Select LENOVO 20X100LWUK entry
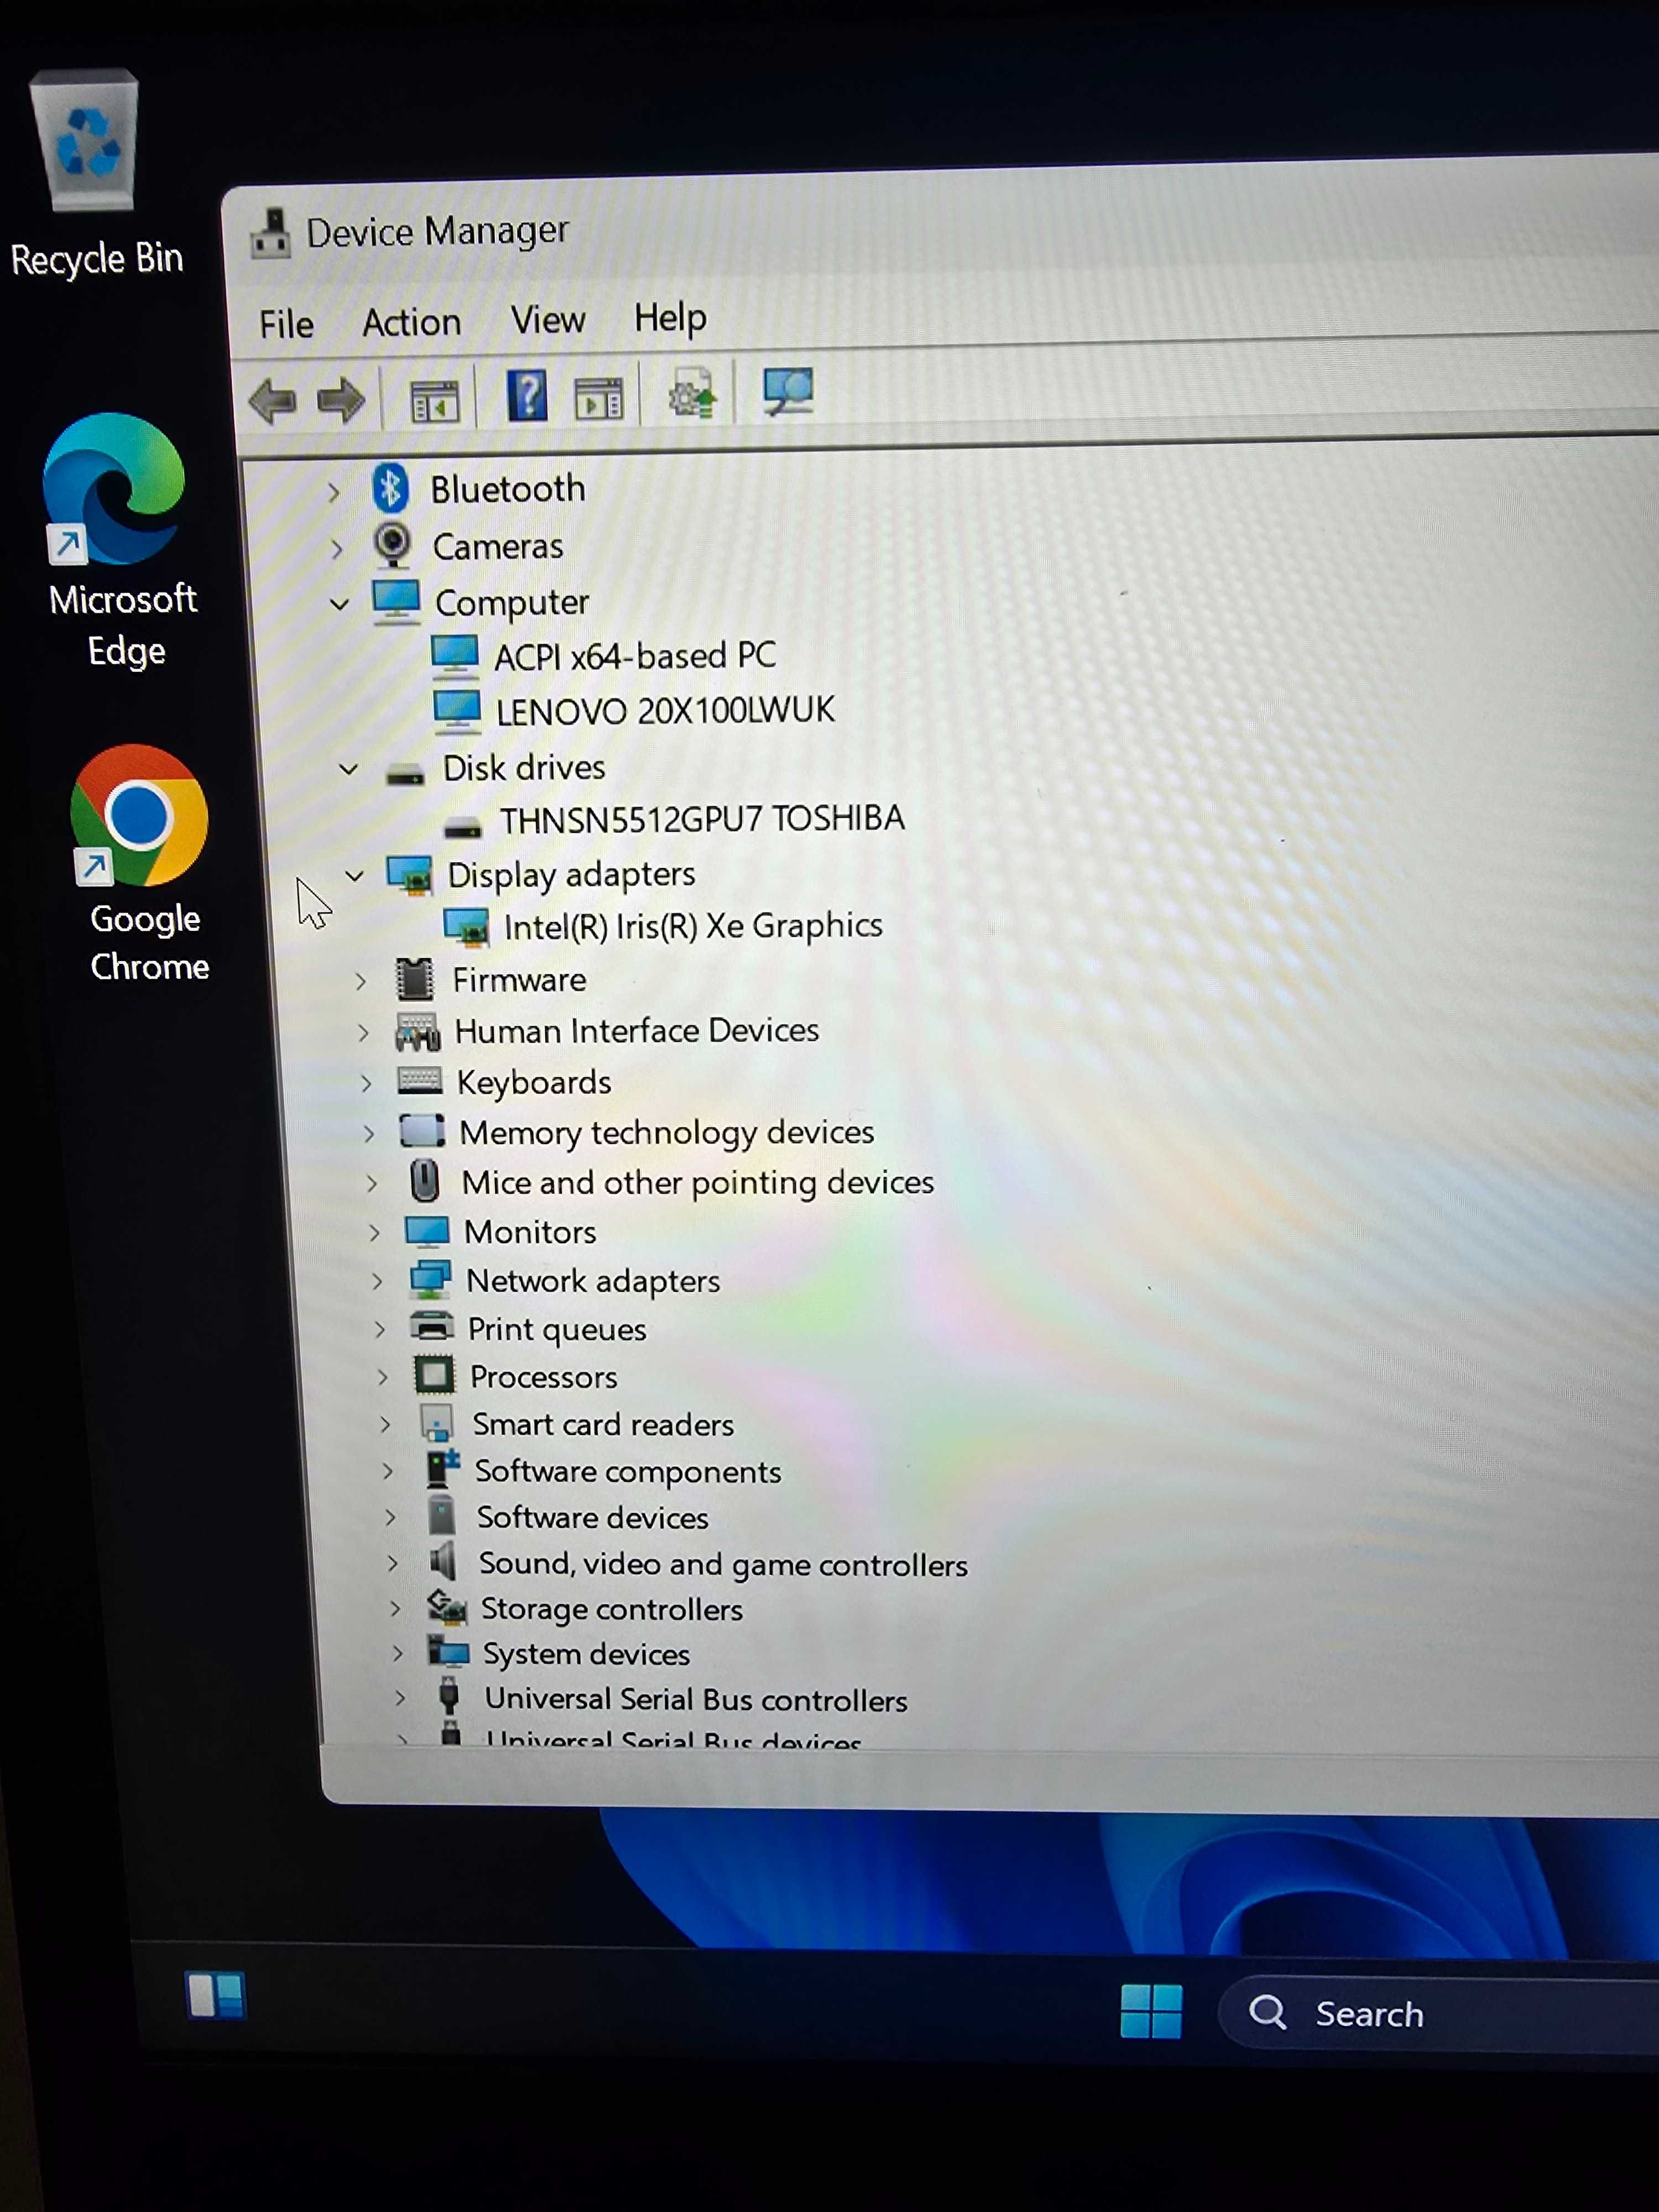This screenshot has width=1659, height=2212. click(665, 711)
